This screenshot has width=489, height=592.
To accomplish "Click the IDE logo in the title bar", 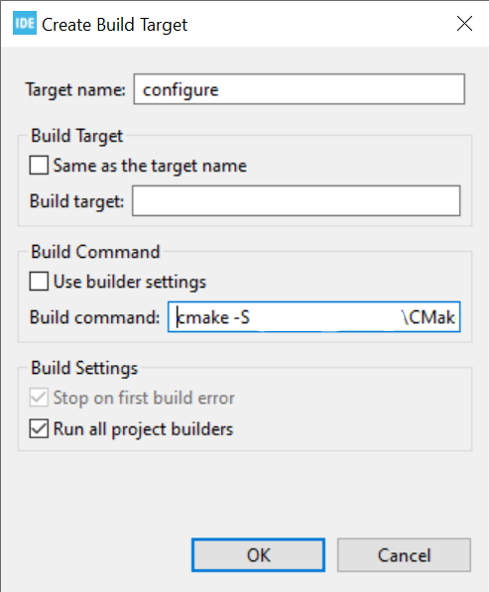I will 25,23.
